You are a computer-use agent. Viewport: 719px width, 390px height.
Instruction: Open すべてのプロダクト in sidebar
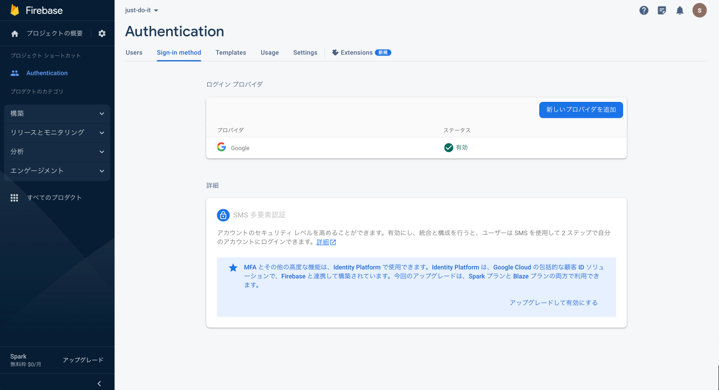[x=54, y=198]
